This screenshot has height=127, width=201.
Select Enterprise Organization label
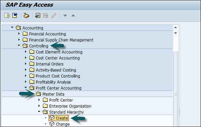pos(70,106)
